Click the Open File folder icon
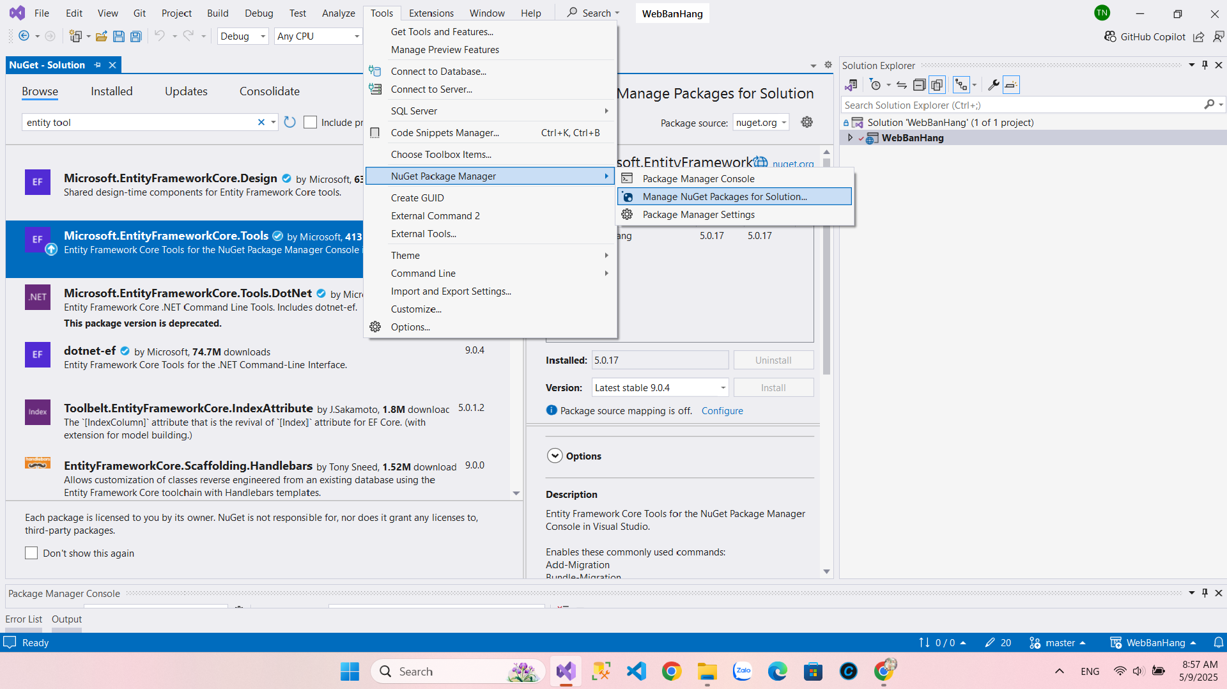The height and width of the screenshot is (689, 1227). [101, 36]
